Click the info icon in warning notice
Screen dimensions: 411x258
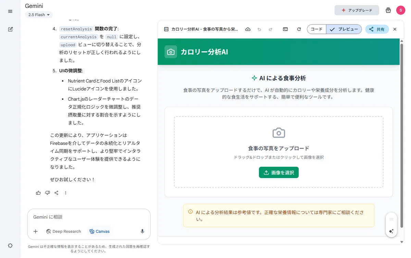190,212
